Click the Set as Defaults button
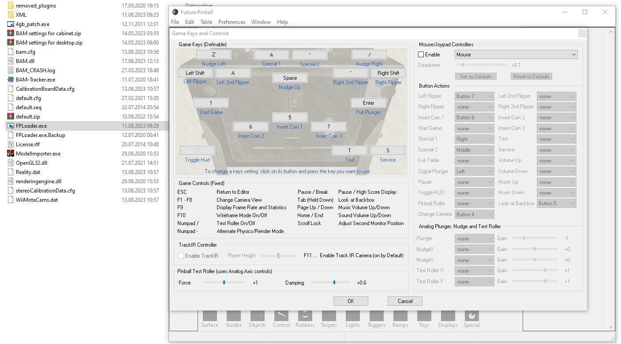The image size is (621, 344). pyautogui.click(x=476, y=76)
